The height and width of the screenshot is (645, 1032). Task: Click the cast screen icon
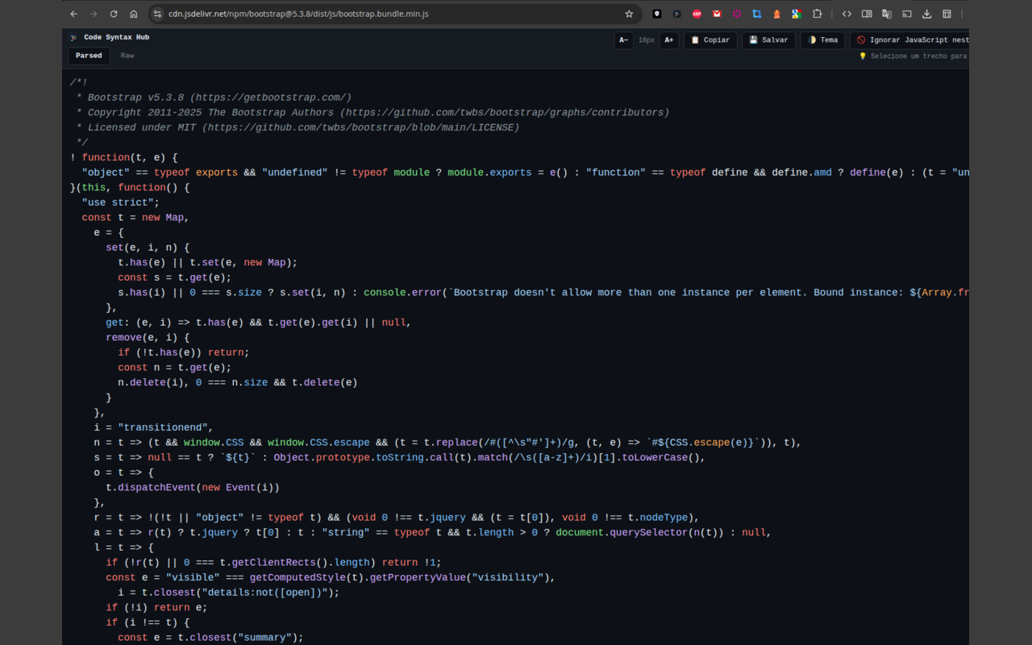click(x=907, y=14)
